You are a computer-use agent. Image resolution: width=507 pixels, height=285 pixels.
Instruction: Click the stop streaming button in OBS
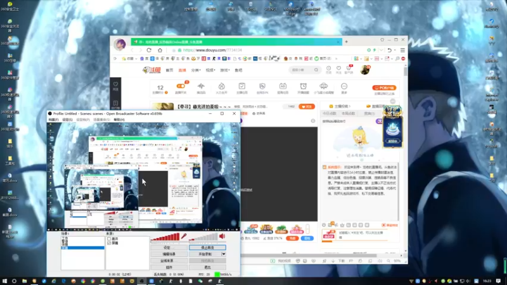pyautogui.click(x=207, y=248)
